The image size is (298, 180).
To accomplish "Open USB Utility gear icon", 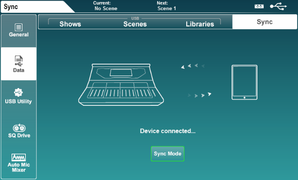I will [19, 92].
